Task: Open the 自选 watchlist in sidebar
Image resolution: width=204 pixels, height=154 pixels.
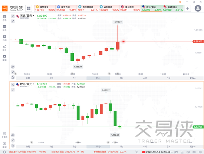Action: 4,18
